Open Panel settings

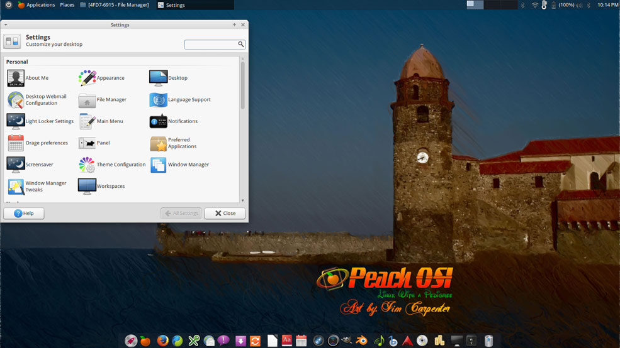(x=94, y=143)
